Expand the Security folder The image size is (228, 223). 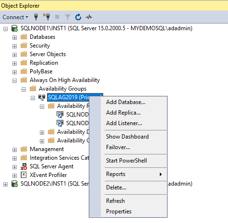14,46
